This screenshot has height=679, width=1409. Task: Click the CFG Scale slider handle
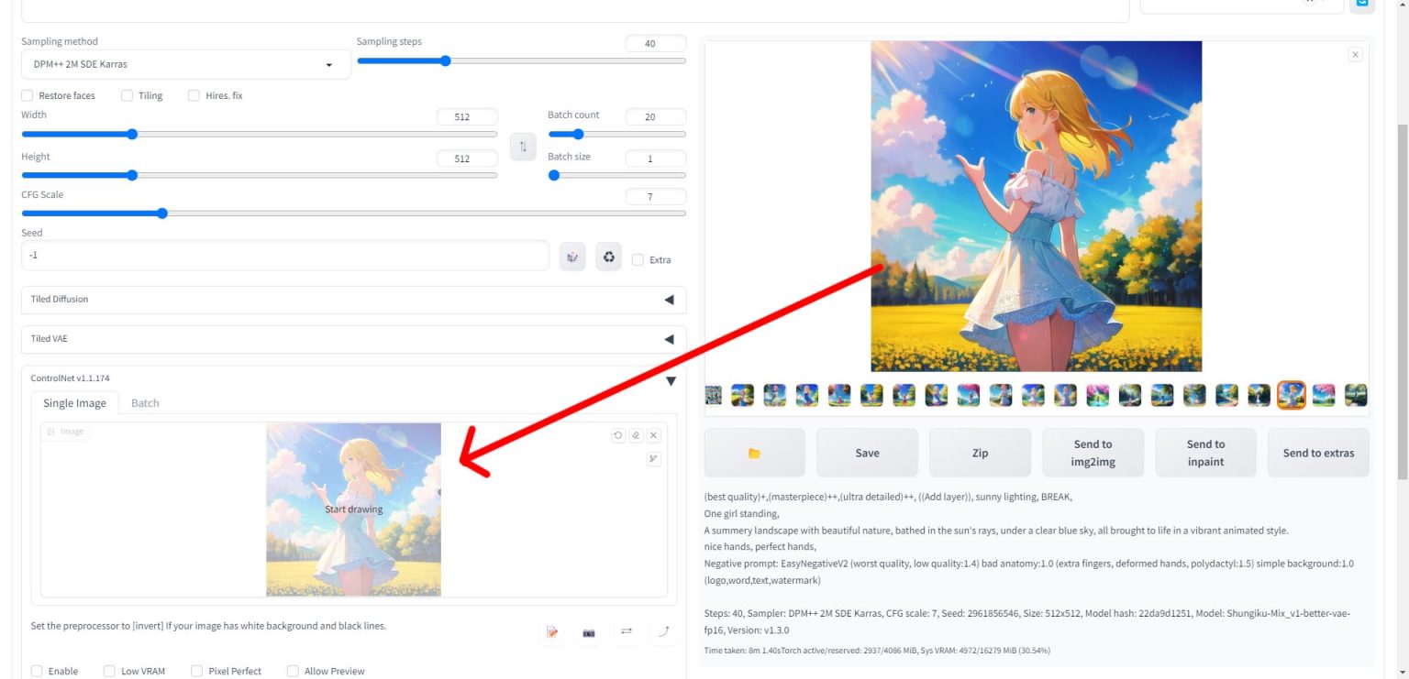click(162, 214)
